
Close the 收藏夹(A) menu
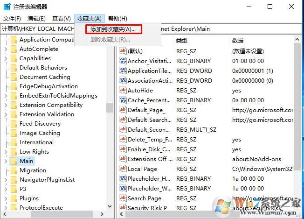(x=90, y=19)
